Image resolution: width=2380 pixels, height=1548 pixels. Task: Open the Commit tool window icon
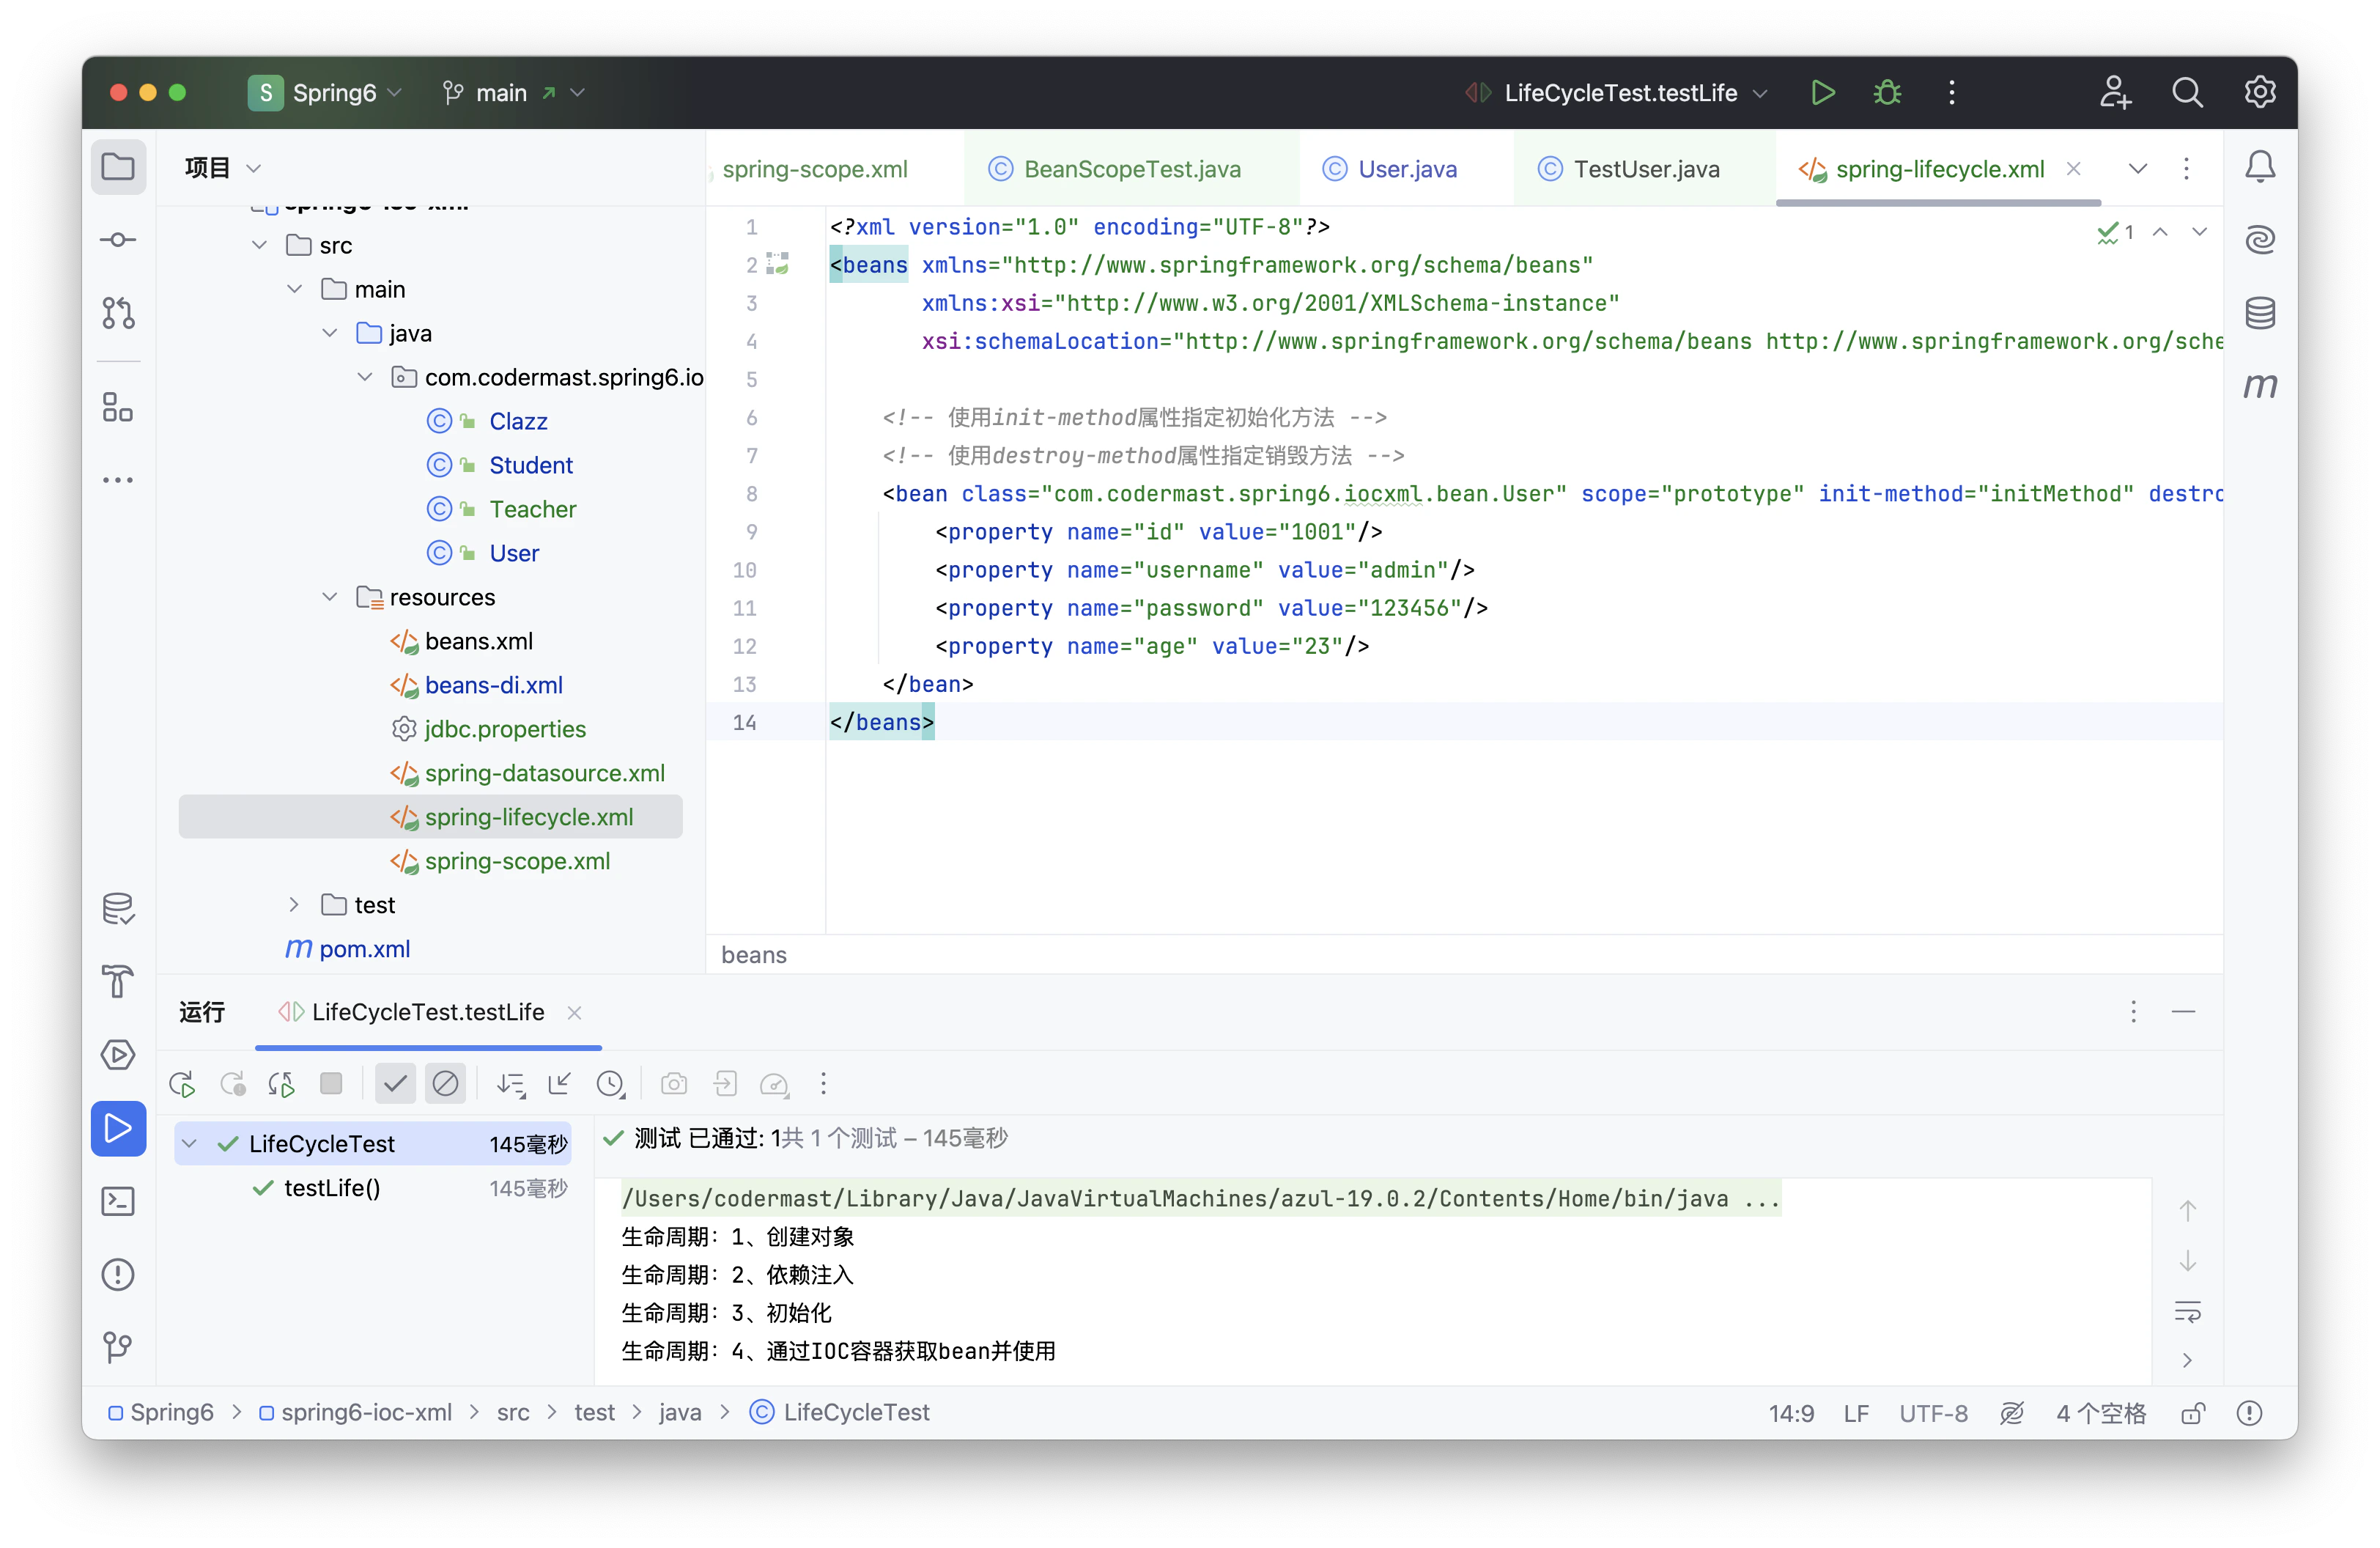tap(118, 240)
